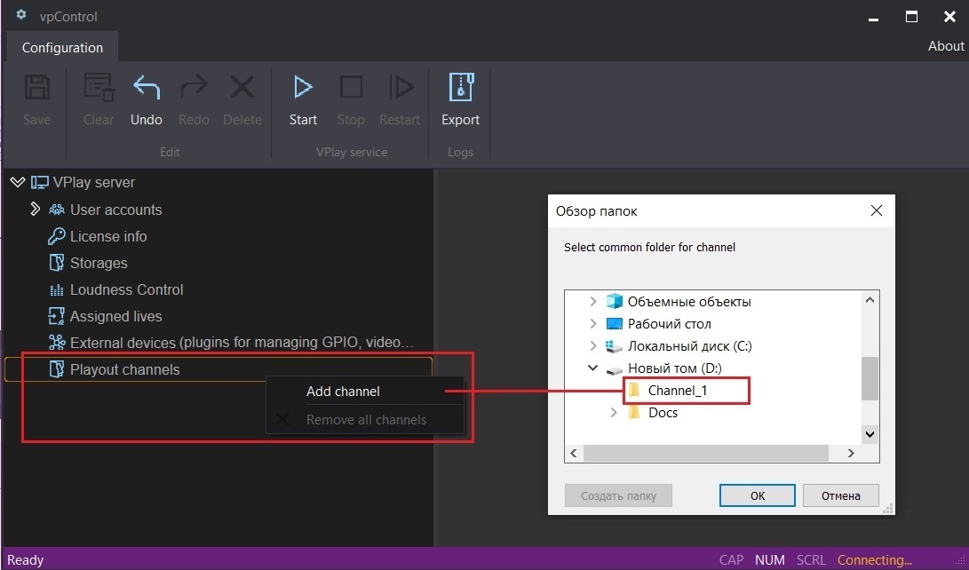This screenshot has height=570, width=969.
Task: Click the horizontal scrollbar left arrow
Action: [574, 454]
